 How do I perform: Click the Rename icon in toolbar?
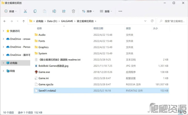pyautogui.click(x=54, y=11)
